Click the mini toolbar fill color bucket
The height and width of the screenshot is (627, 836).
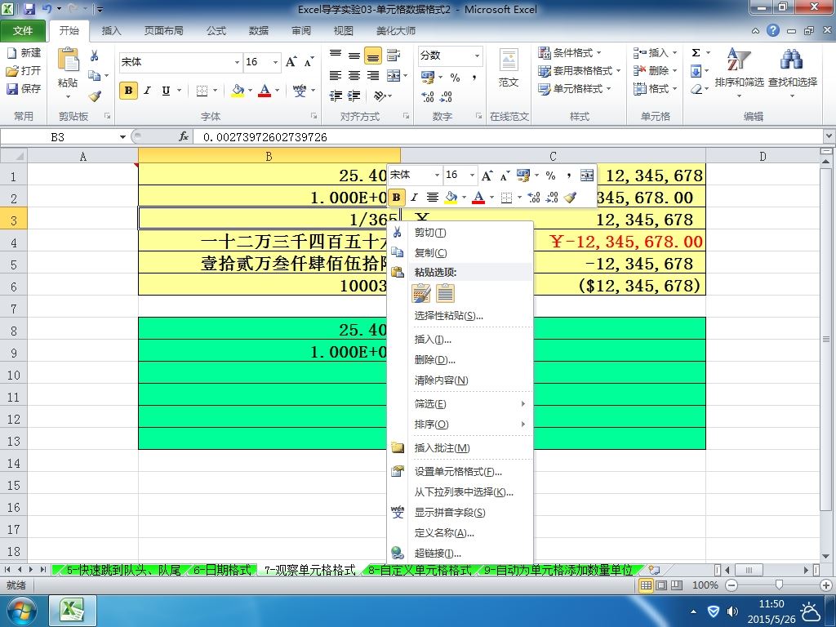coord(451,198)
